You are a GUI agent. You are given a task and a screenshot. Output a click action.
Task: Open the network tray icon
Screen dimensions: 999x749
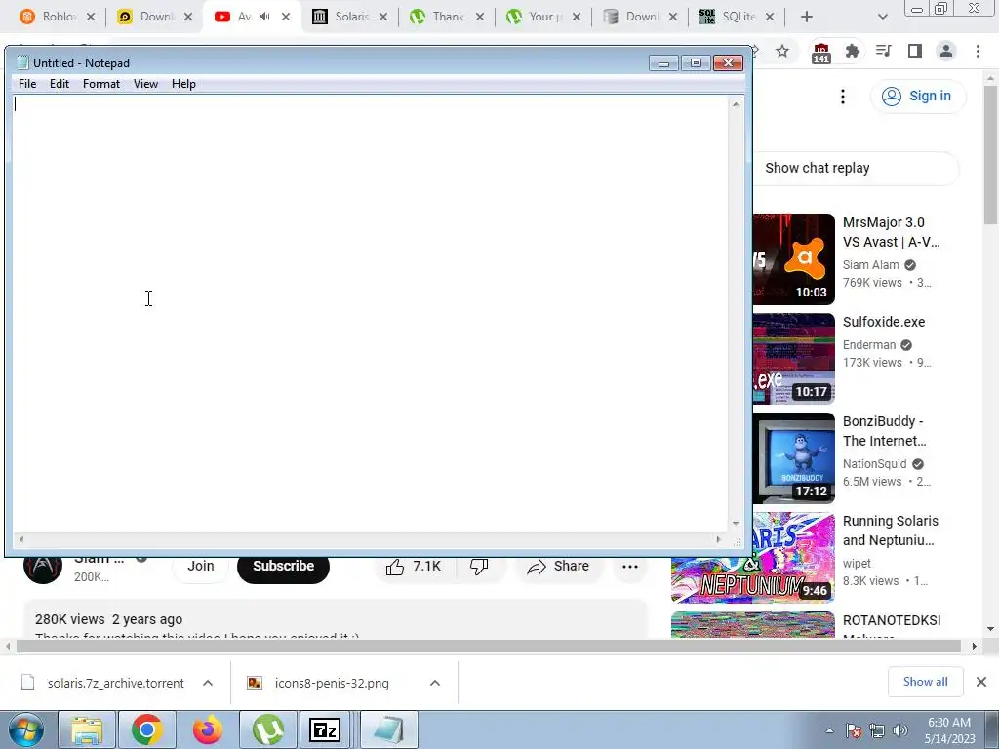(x=877, y=730)
